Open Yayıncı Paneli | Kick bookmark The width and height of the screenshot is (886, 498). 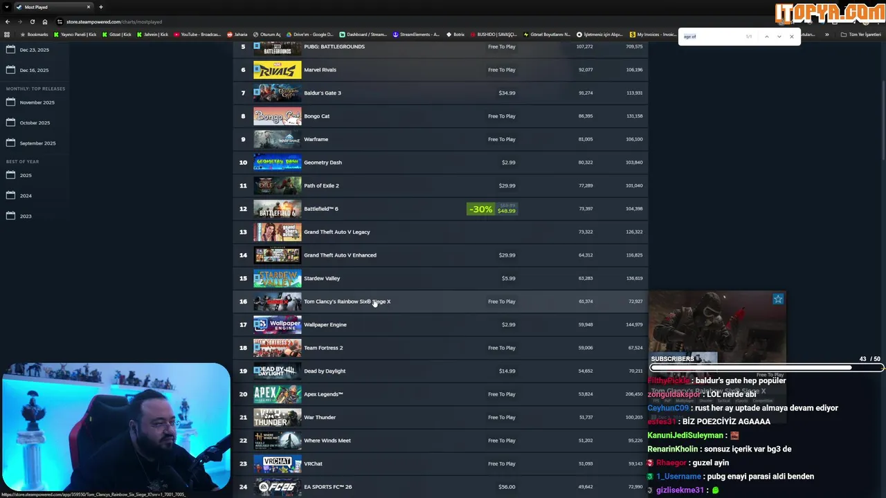coord(75,35)
